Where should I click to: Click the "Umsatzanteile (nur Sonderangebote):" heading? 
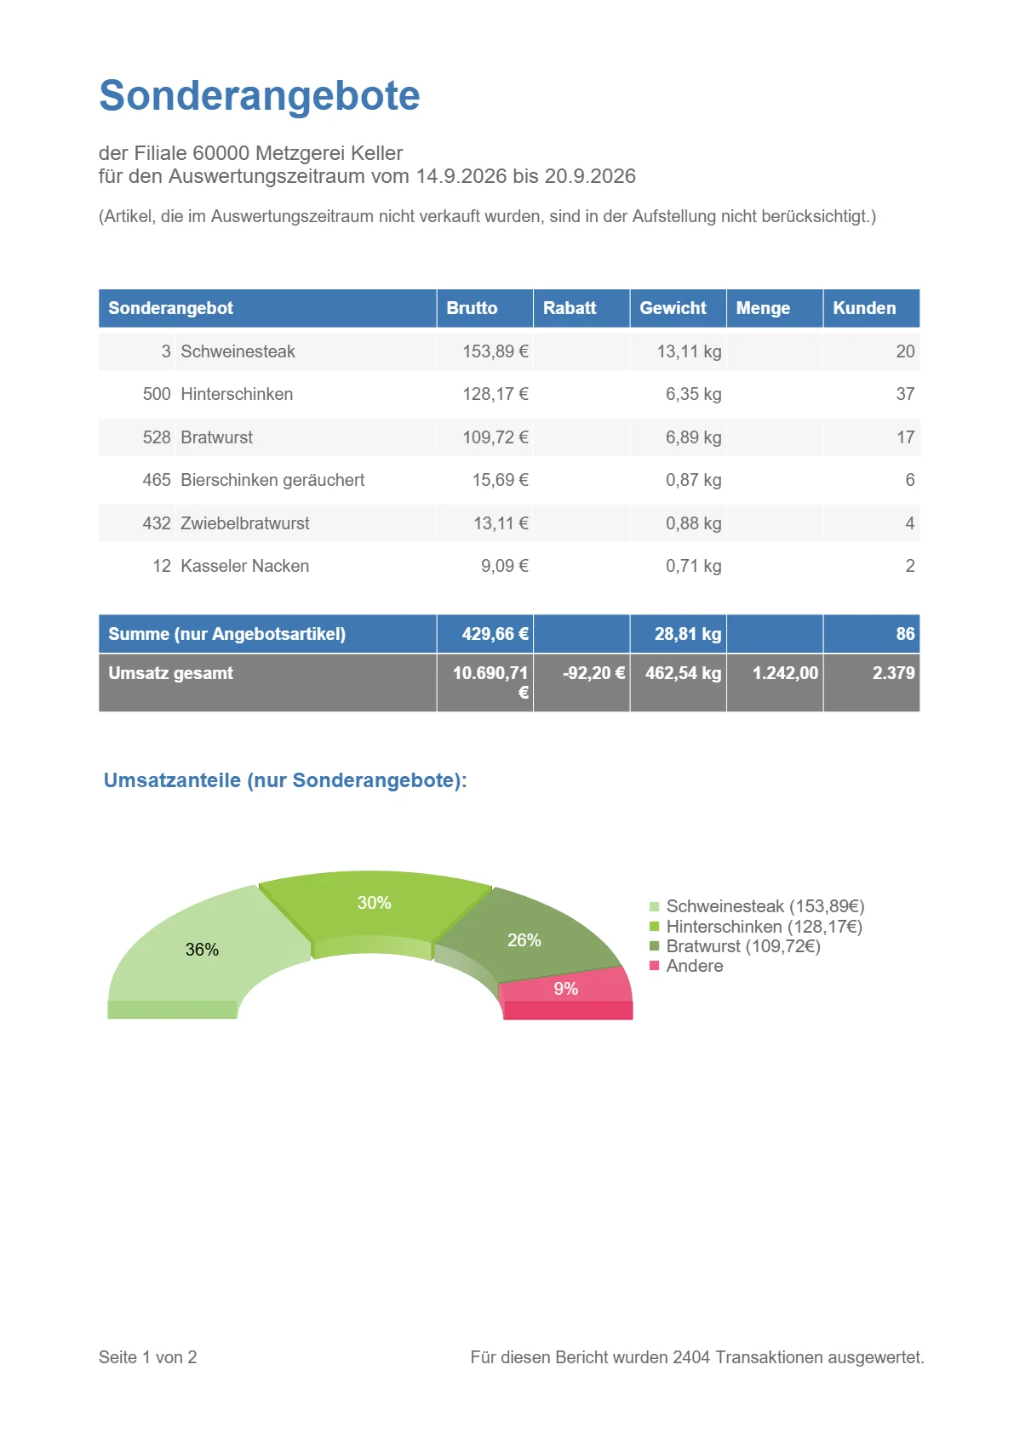tap(285, 780)
